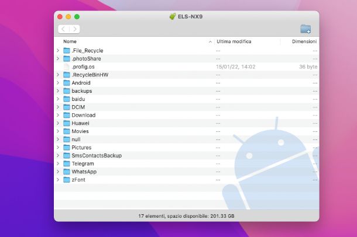Select the Pictures row name

81,147
